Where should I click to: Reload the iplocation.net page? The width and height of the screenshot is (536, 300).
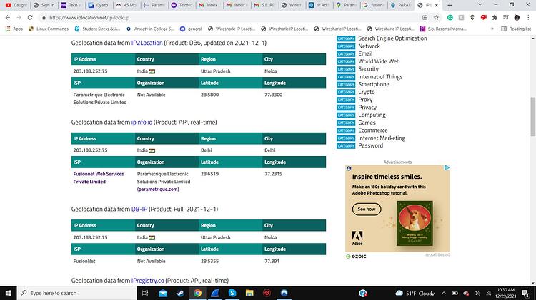point(30,17)
